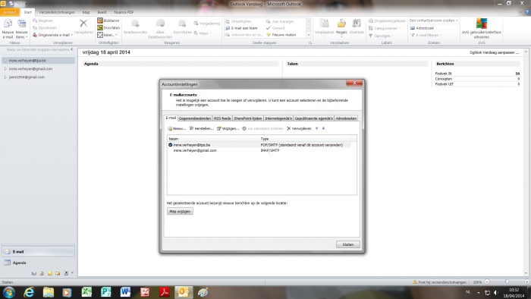
Task: Click the E-mail aan team quick step
Action: click(x=241, y=28)
